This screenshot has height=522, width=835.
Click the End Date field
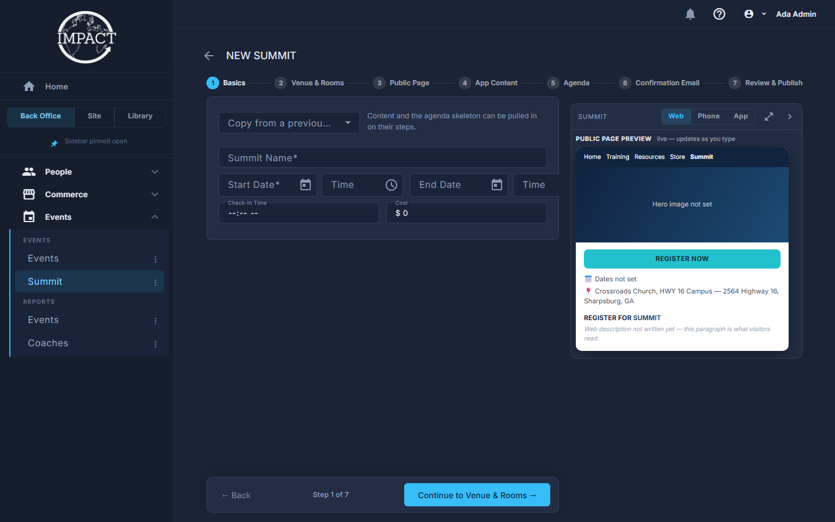[x=459, y=185]
